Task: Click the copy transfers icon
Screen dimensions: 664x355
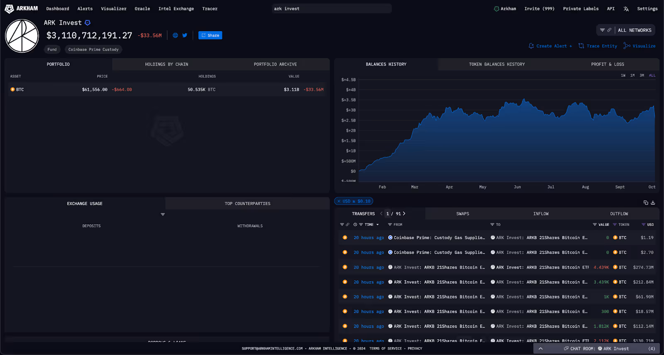Action: point(646,203)
